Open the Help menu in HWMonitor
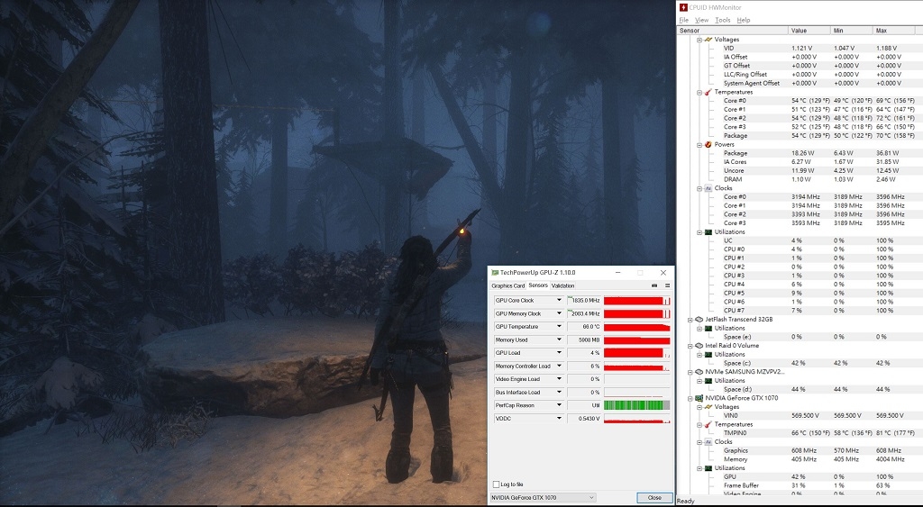Image resolution: width=923 pixels, height=507 pixels. coord(744,20)
